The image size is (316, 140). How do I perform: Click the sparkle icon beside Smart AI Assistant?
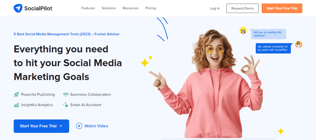66,105
